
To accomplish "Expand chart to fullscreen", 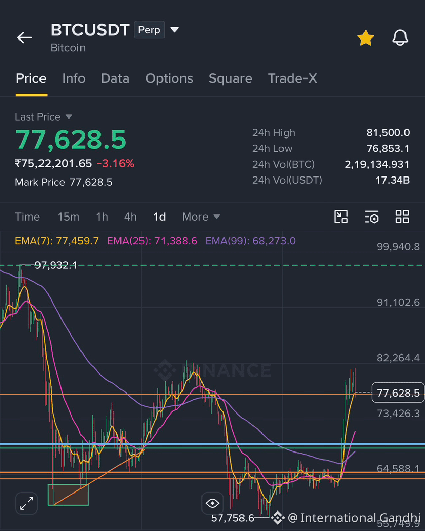I will click(27, 503).
